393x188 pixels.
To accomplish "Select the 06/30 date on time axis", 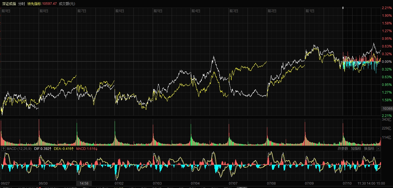I will pyautogui.click(x=43, y=183).
